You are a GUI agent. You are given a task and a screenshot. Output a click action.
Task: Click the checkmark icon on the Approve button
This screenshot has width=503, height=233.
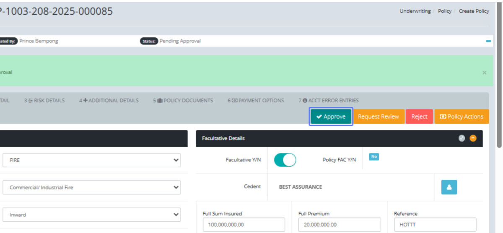point(319,116)
